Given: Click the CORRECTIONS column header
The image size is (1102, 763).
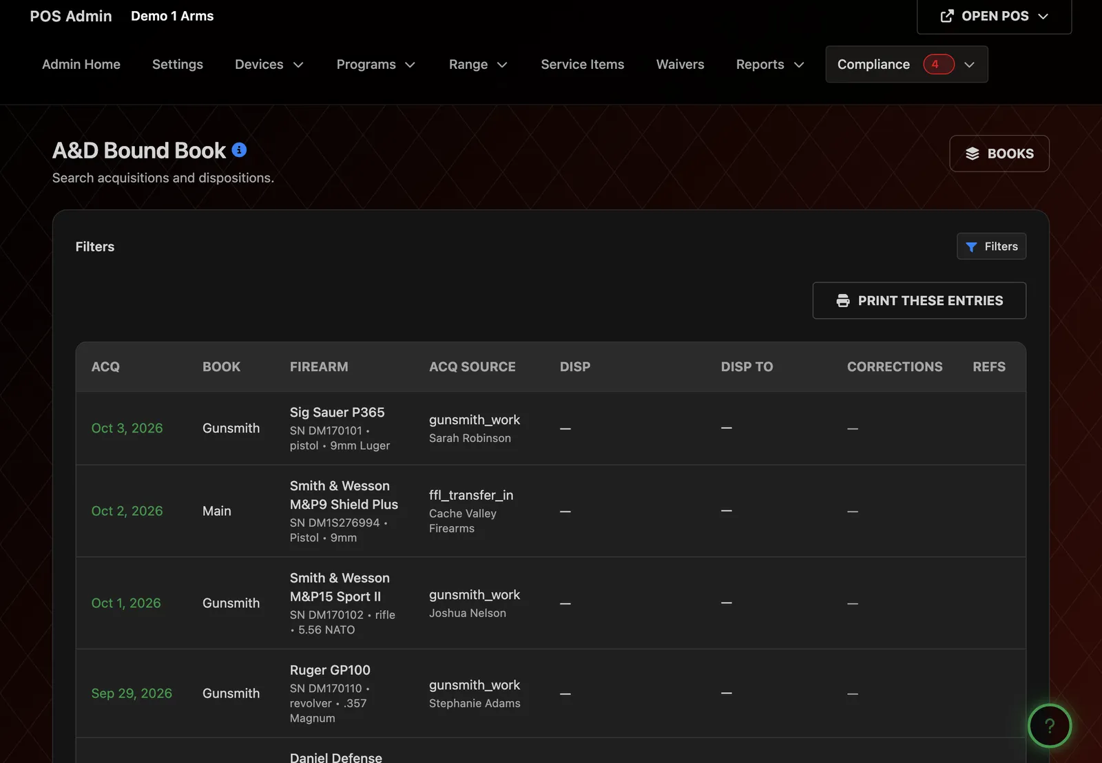Looking at the screenshot, I should (x=895, y=367).
